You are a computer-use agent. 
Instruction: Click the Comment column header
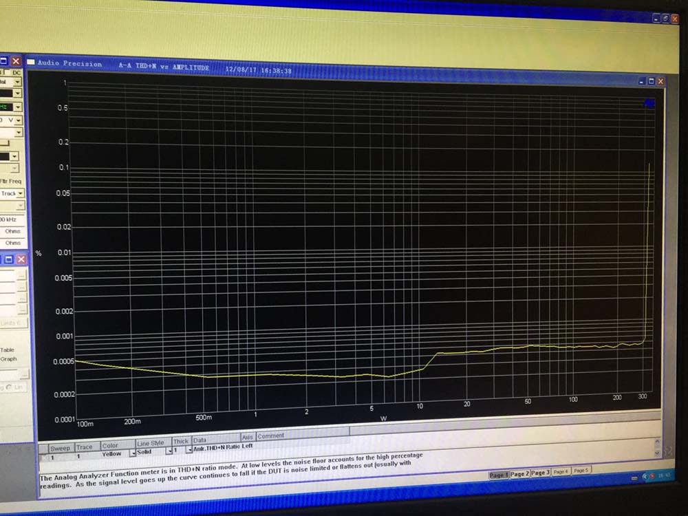click(270, 436)
